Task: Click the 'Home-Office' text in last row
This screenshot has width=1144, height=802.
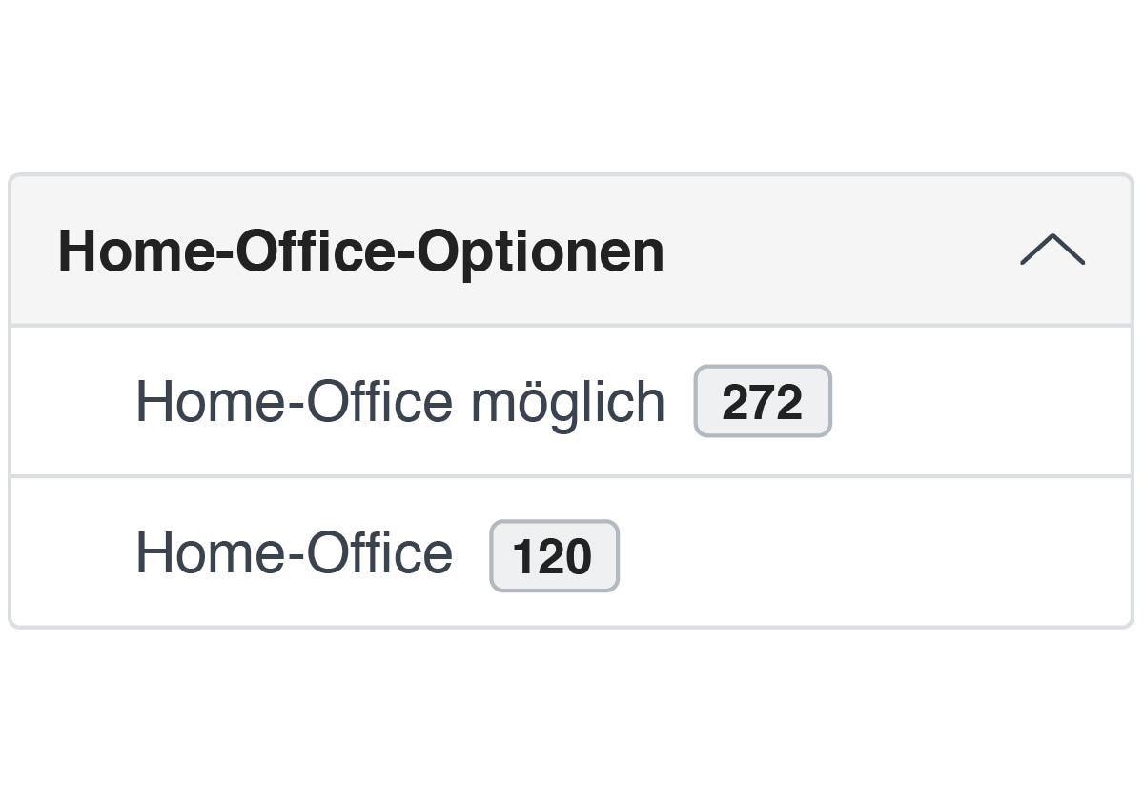Action: point(294,553)
